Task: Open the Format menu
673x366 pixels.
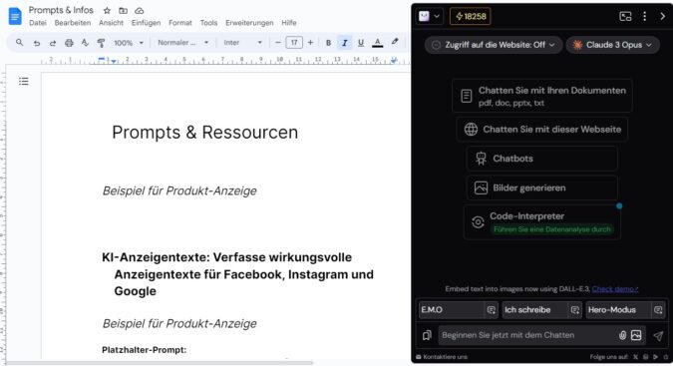Action: pyautogui.click(x=179, y=23)
